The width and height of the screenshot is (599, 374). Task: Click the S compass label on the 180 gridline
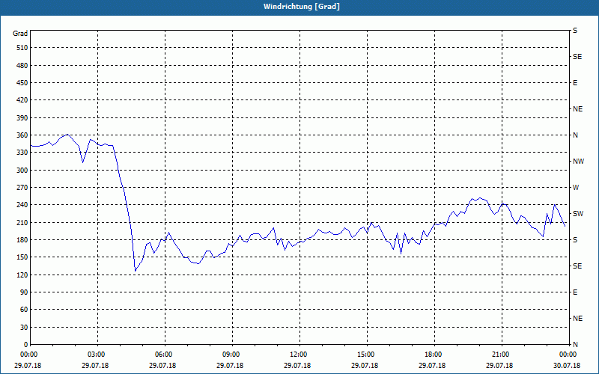575,239
